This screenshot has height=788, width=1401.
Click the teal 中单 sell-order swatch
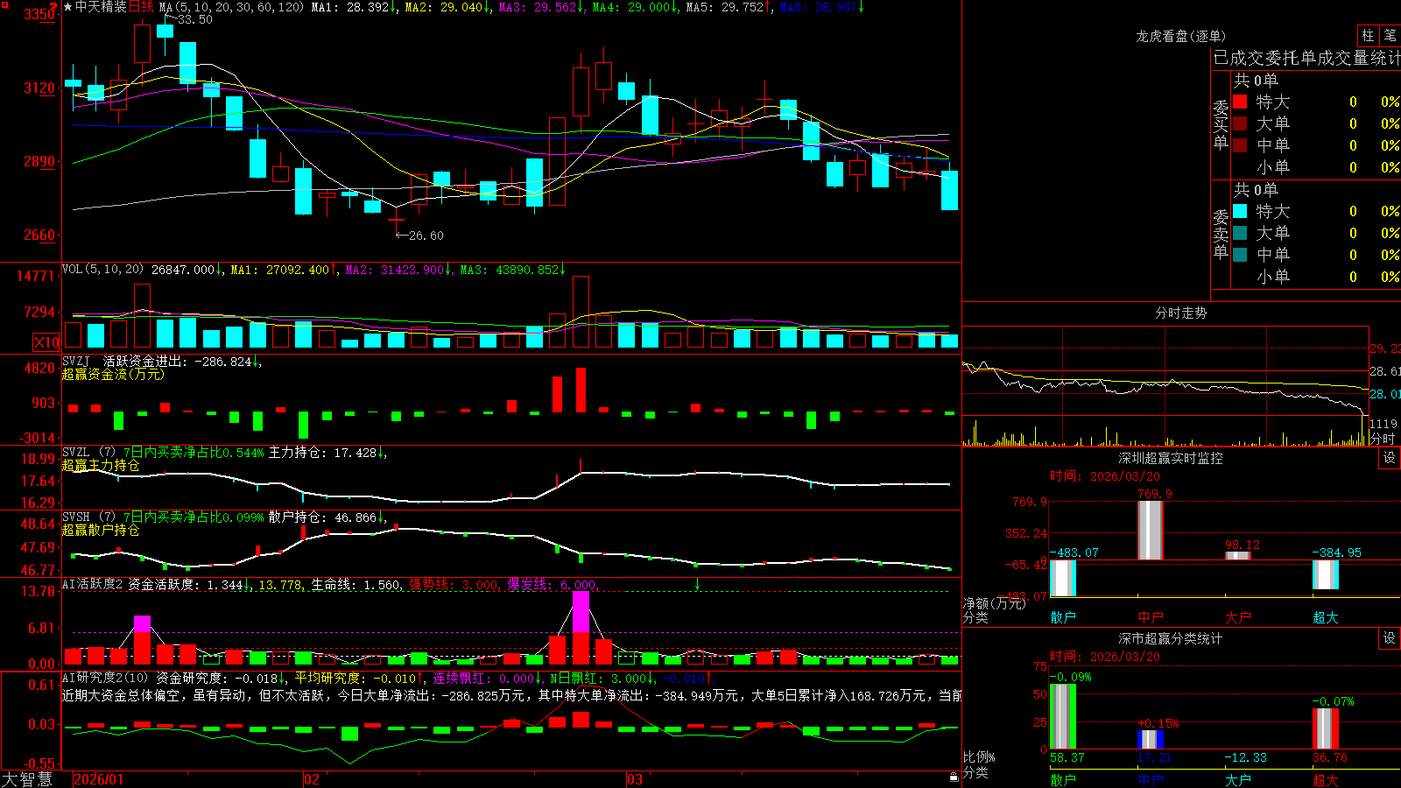(x=1240, y=255)
